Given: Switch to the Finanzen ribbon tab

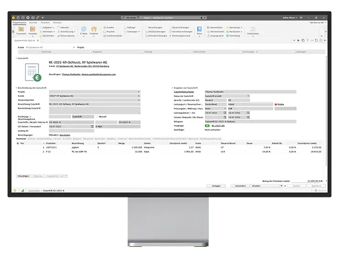Looking at the screenshot, I should (x=45, y=22).
